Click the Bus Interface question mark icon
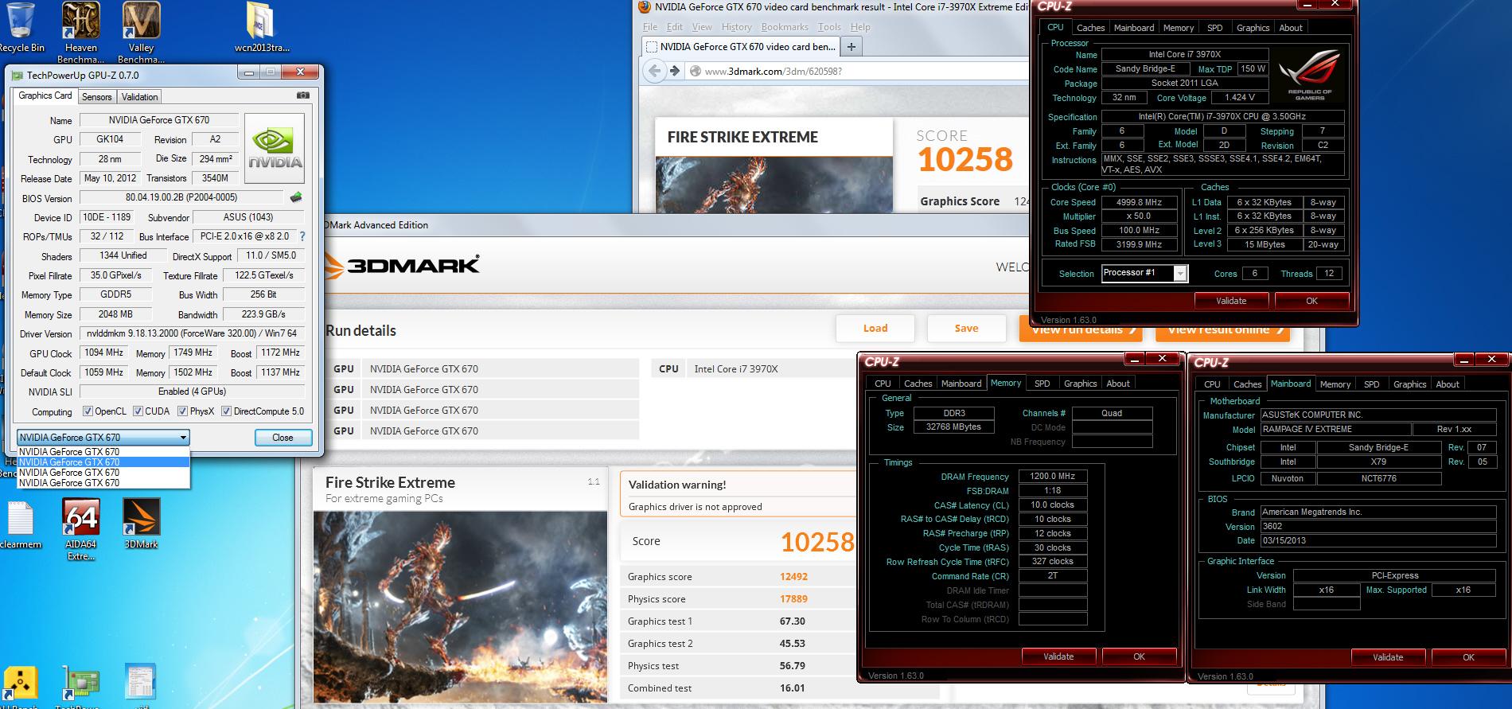 click(x=302, y=236)
